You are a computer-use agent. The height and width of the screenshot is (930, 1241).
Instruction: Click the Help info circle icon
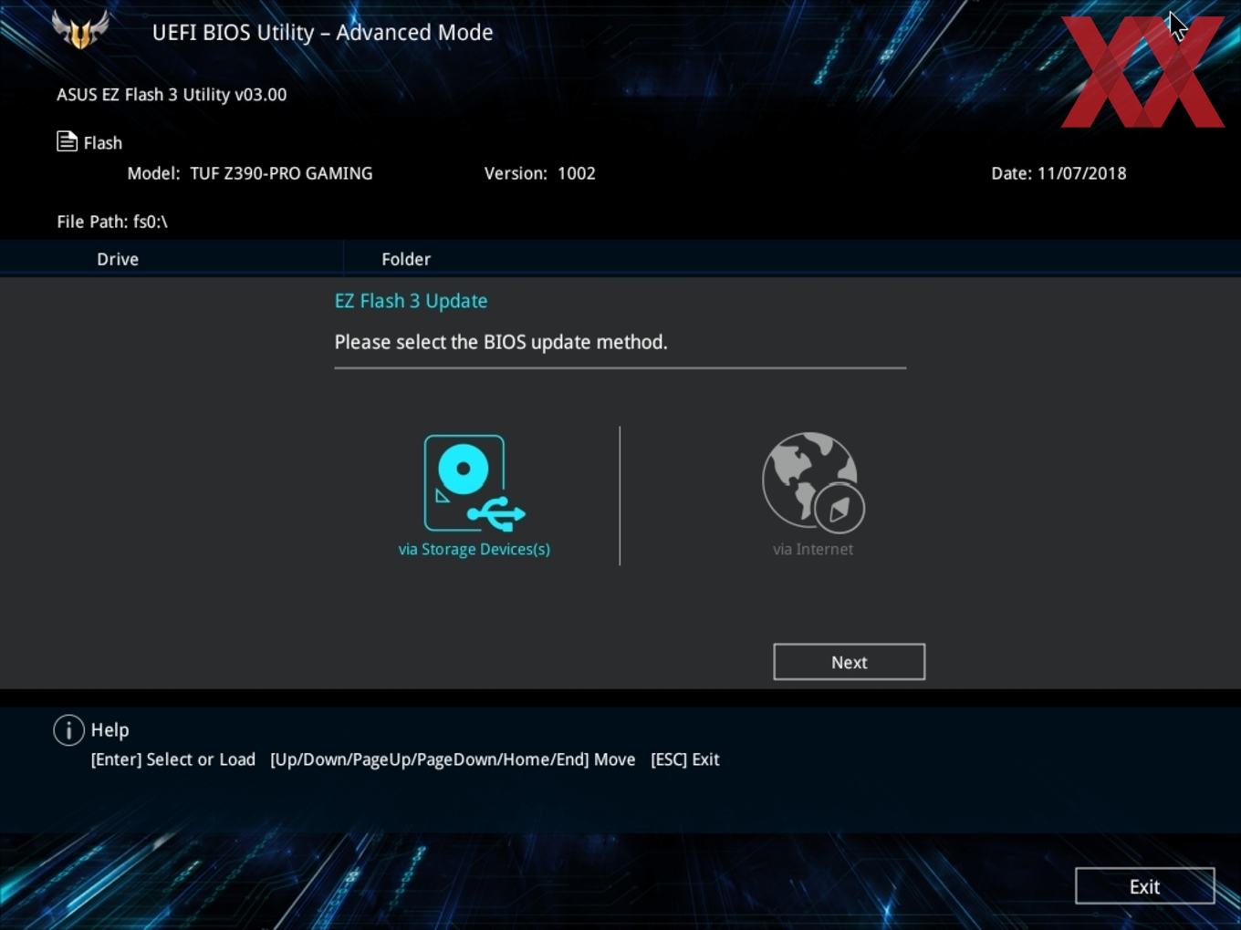tap(68, 729)
